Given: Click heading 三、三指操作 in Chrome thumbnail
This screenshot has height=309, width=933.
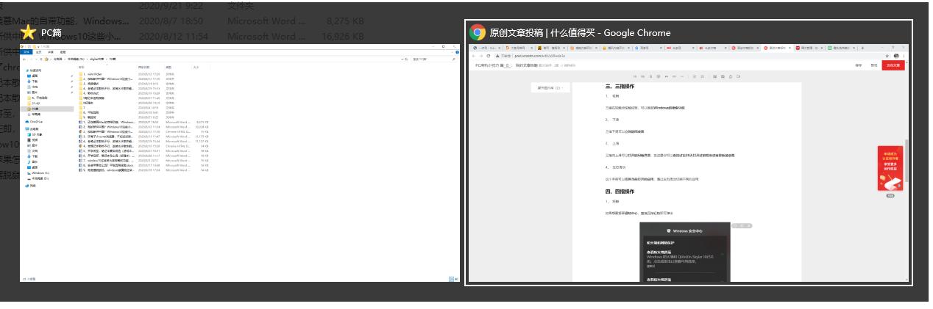Looking at the screenshot, I should [x=620, y=86].
